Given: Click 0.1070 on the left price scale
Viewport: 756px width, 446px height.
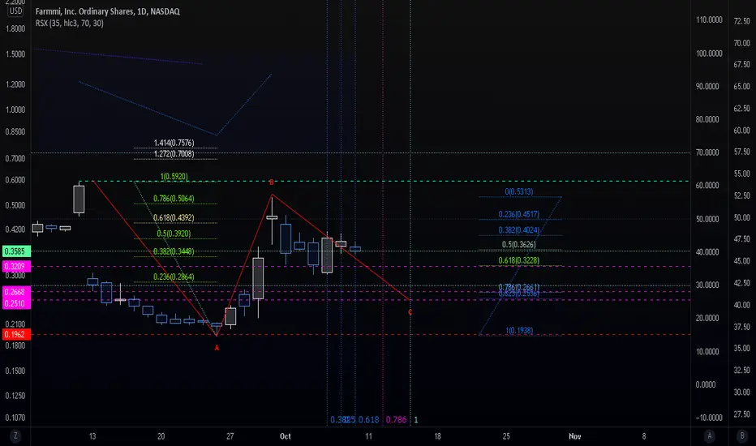Looking at the screenshot, I should click(15, 418).
